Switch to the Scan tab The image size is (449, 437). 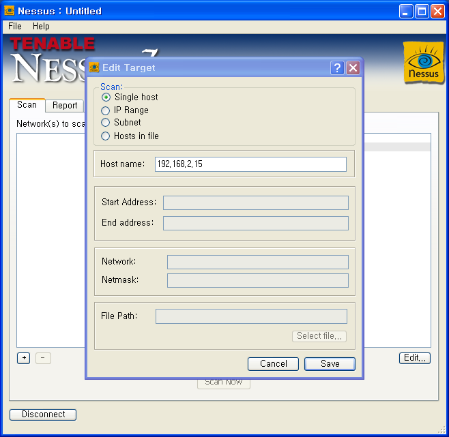point(27,105)
